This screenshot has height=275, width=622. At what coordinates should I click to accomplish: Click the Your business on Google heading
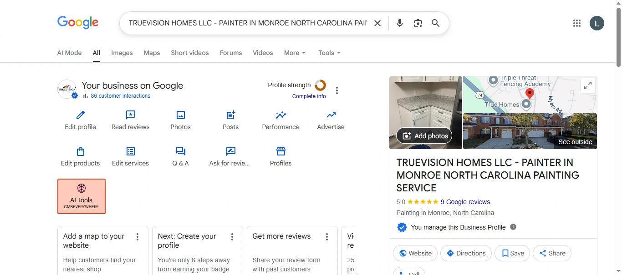click(x=132, y=85)
